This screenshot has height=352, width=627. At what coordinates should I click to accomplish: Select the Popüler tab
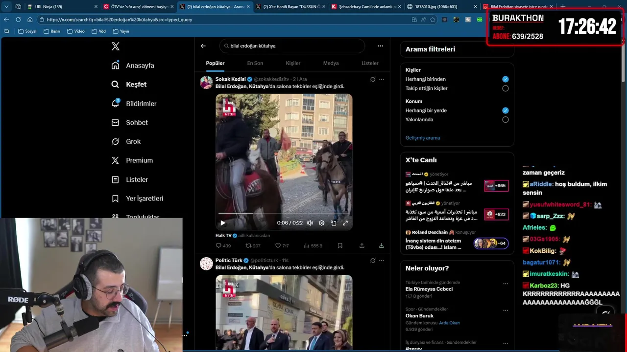tap(215, 63)
